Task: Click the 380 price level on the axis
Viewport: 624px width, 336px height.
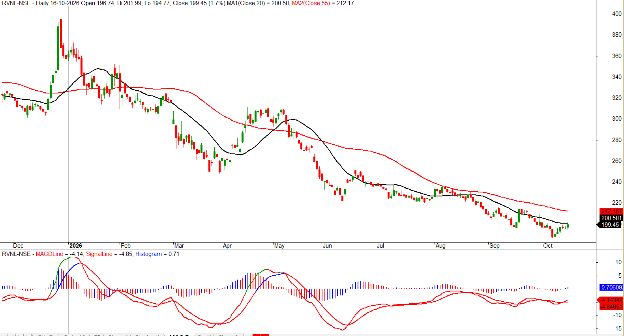Action: [617, 35]
